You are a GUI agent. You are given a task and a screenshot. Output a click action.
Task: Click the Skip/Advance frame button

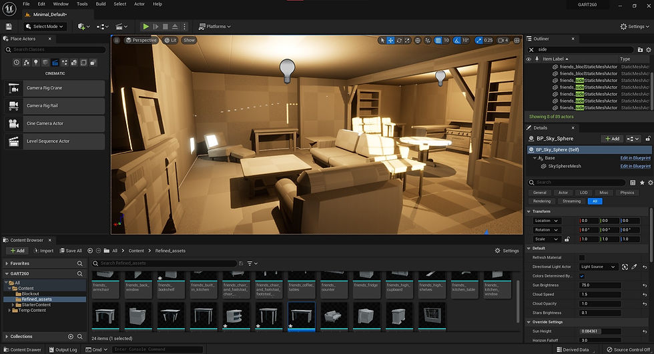click(x=155, y=26)
